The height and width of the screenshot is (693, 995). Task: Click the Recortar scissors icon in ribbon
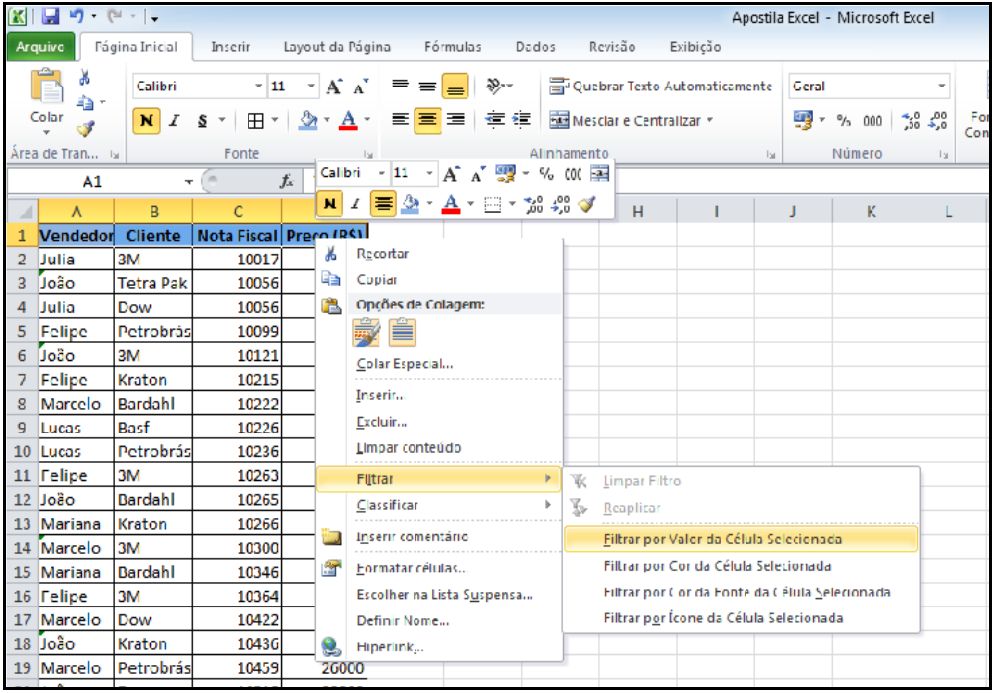(84, 77)
